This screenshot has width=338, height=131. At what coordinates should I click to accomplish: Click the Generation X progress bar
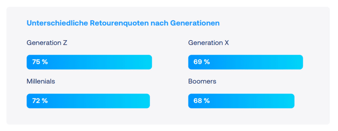[246, 62]
